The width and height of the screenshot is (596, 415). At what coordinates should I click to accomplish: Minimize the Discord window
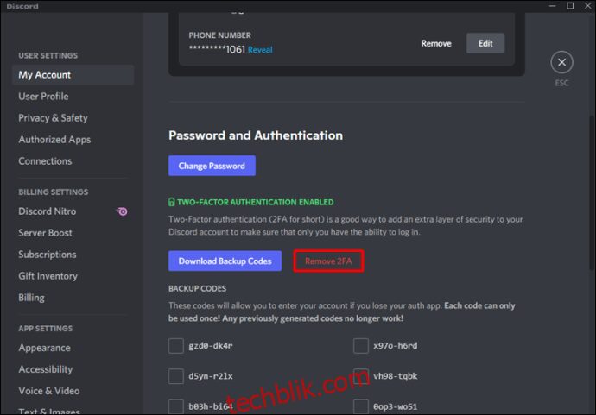pos(552,6)
